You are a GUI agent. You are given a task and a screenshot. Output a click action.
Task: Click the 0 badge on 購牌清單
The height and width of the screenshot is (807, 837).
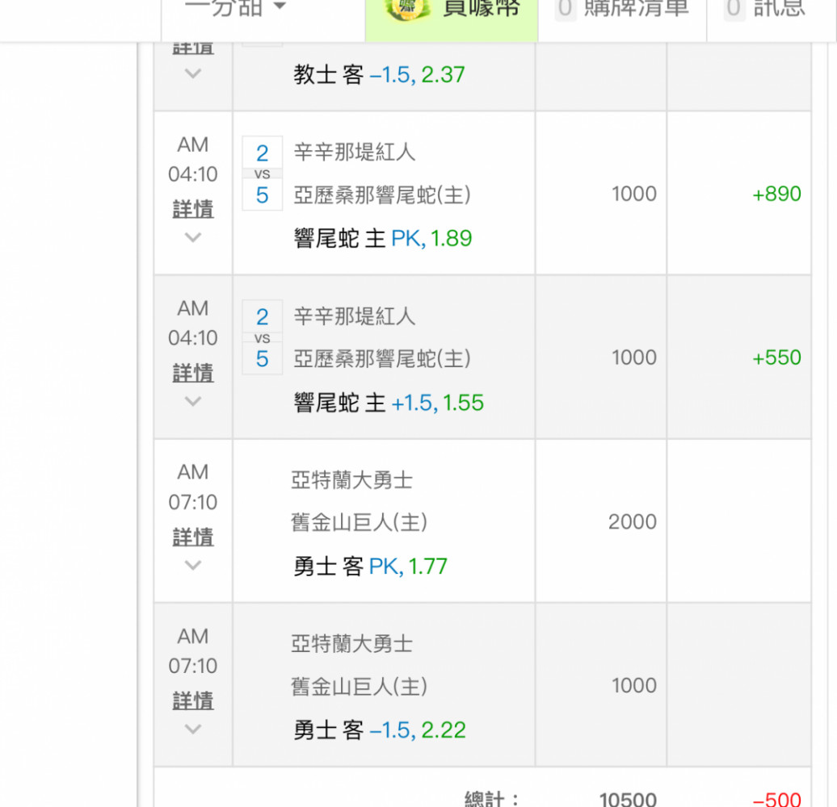coord(566,8)
